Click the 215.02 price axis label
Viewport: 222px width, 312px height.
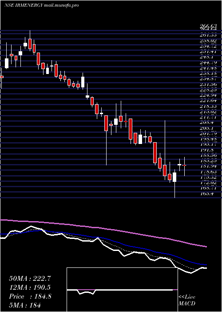click(x=208, y=112)
